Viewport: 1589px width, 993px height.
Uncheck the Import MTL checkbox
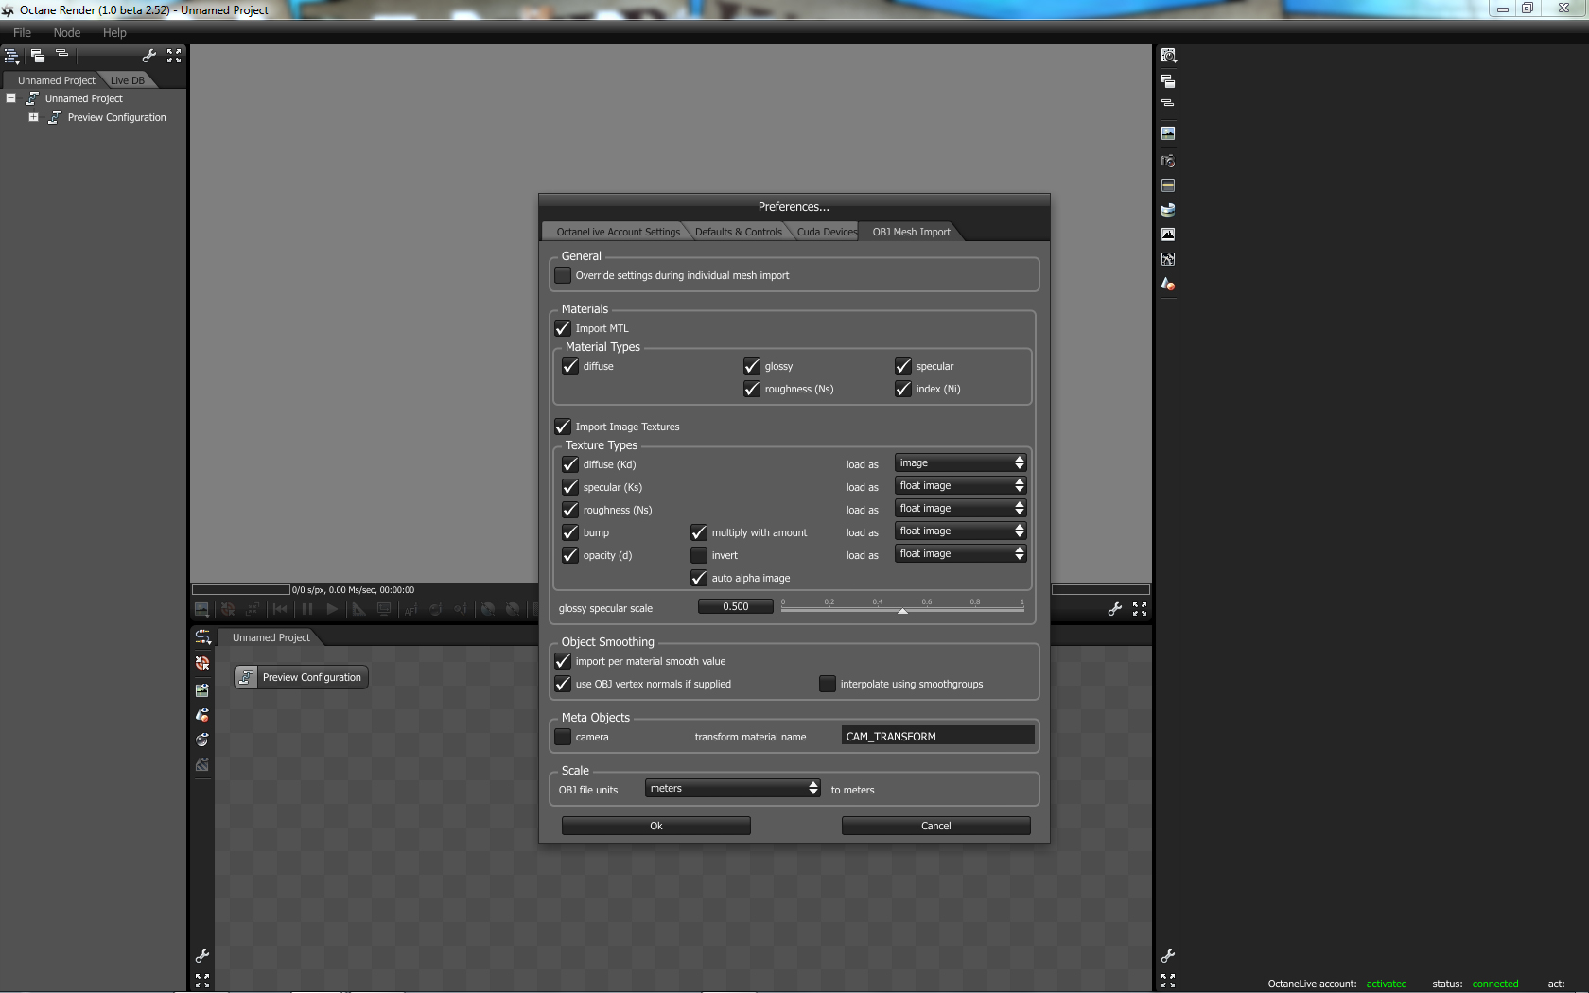tap(563, 328)
